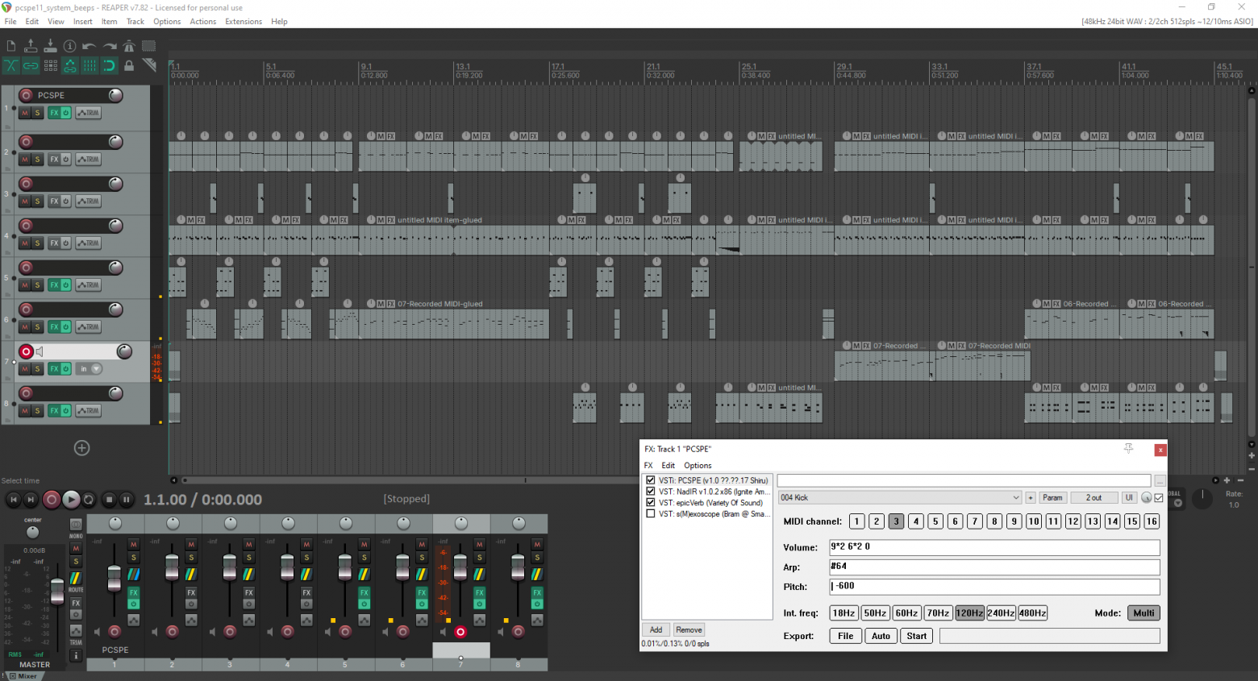Disable VSTi PCSPE plugin checkbox
1258x681 pixels.
tap(651, 480)
